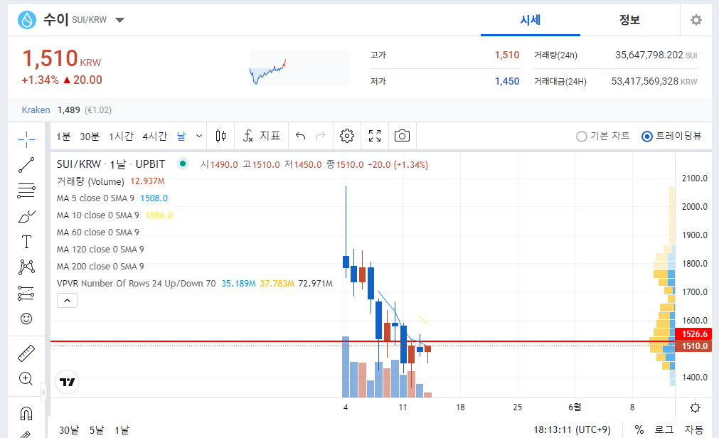Select the 4시간 interval
Screen dimensions: 719x438
(154, 137)
